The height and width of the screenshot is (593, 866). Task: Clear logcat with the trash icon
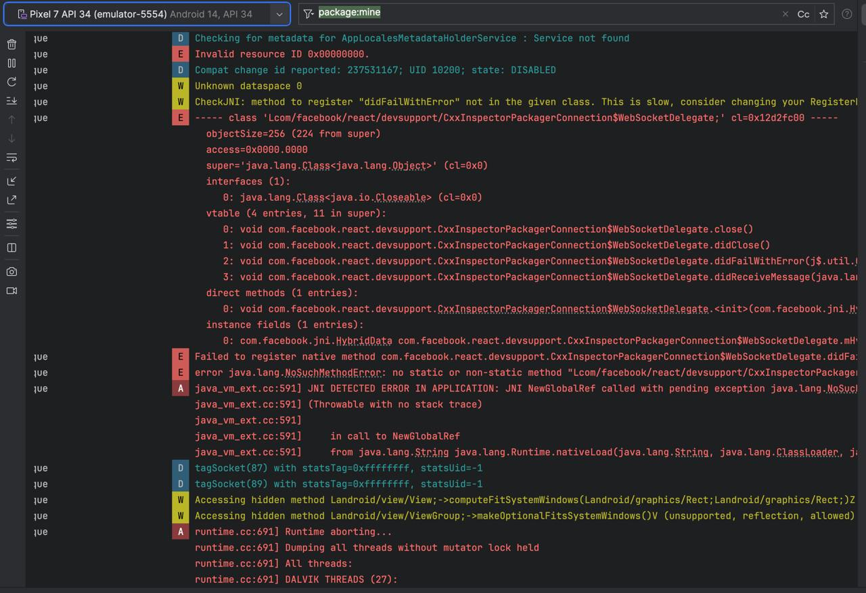pos(12,45)
